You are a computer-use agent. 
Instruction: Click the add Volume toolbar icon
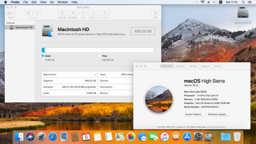29,13
